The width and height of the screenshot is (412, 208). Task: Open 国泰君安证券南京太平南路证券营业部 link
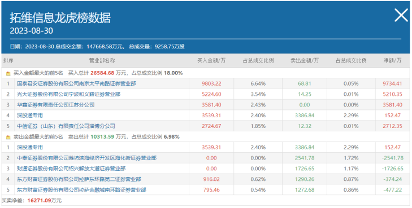coord(76,83)
